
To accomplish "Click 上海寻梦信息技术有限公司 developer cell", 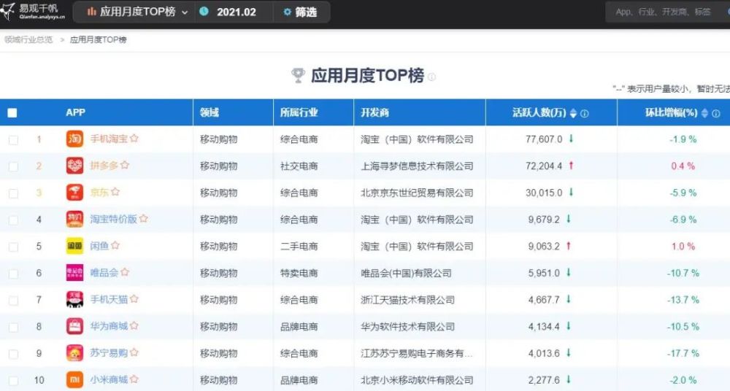I will coord(417,166).
